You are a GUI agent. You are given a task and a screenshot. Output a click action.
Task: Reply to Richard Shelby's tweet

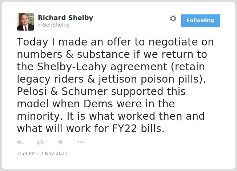pyautogui.click(x=20, y=142)
